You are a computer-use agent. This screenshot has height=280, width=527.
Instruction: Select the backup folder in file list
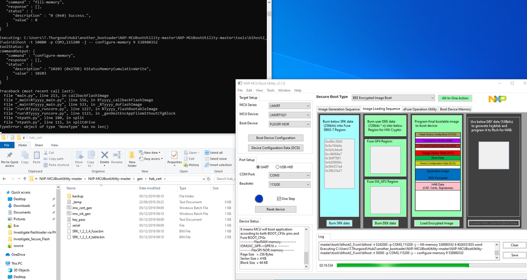pos(78,196)
